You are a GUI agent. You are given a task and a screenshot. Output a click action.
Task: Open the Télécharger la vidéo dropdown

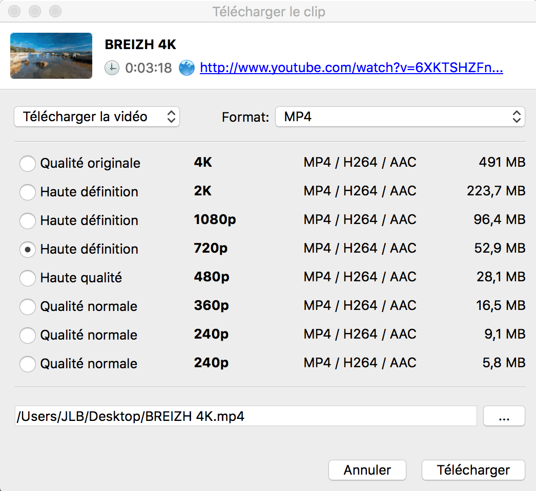(97, 117)
